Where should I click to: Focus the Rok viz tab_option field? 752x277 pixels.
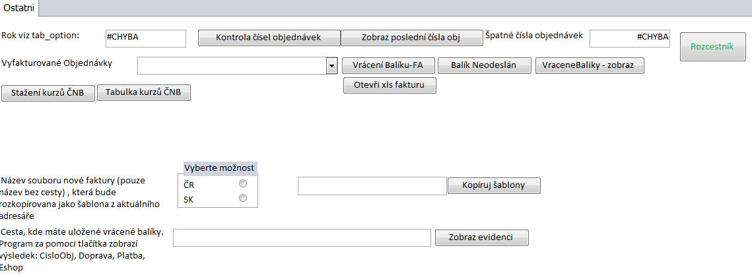pyautogui.click(x=145, y=38)
